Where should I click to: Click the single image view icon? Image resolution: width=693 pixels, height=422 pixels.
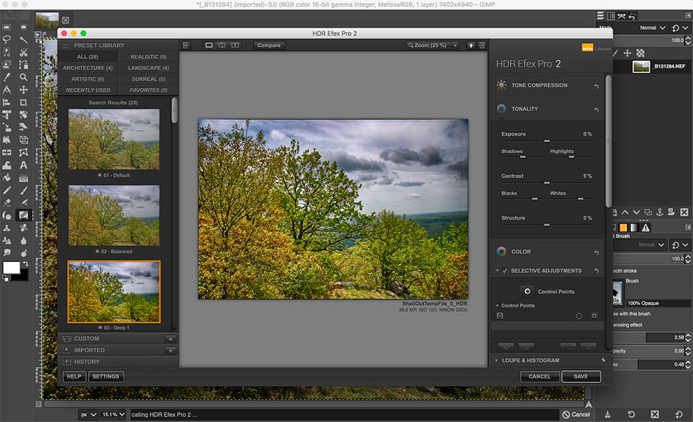209,45
